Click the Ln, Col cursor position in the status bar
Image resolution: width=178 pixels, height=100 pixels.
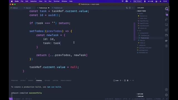(109, 99)
